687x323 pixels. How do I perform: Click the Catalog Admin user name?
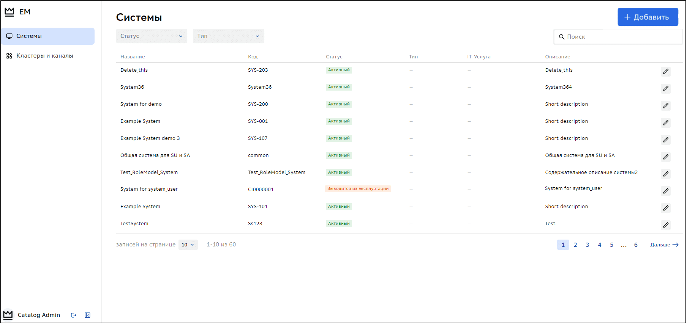click(39, 315)
